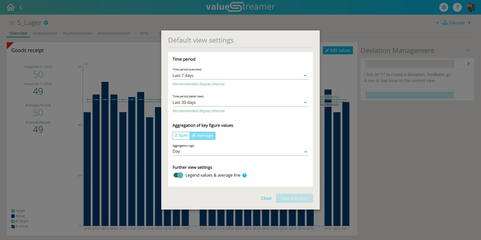The height and width of the screenshot is (240, 481).
Task: Select Average aggregation option
Action: [203, 136]
